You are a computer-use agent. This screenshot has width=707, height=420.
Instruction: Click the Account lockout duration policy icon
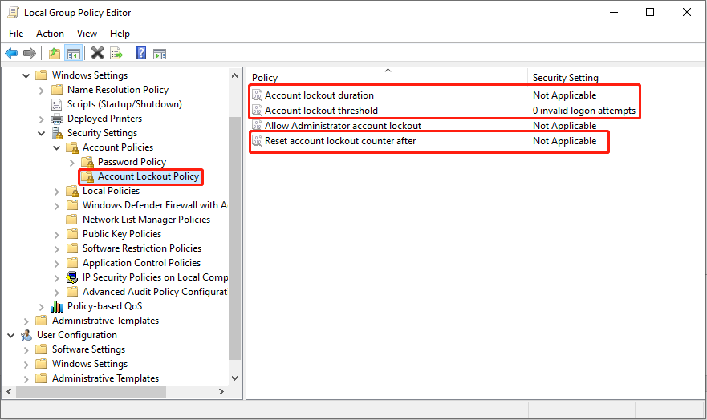coord(257,95)
